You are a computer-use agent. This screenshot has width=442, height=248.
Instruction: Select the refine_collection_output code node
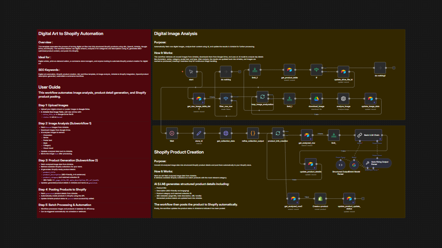coord(253,134)
